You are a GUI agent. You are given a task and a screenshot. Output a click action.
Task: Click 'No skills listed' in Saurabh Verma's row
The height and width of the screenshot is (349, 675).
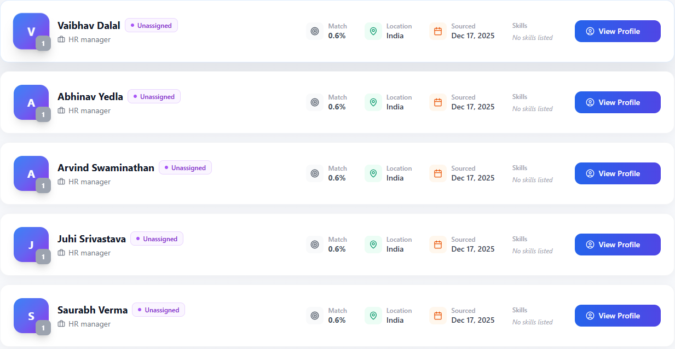click(533, 322)
